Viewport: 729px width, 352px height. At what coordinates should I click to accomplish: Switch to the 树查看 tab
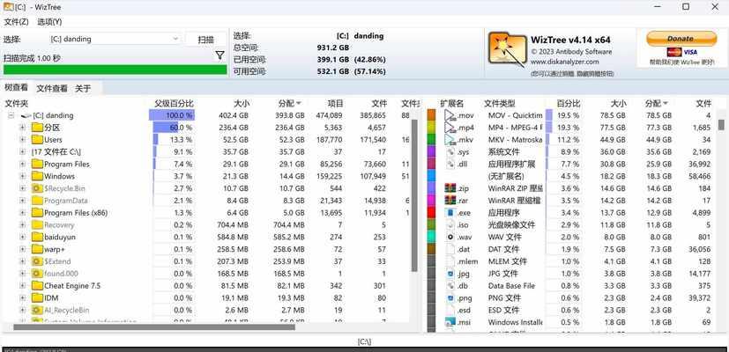(16, 88)
